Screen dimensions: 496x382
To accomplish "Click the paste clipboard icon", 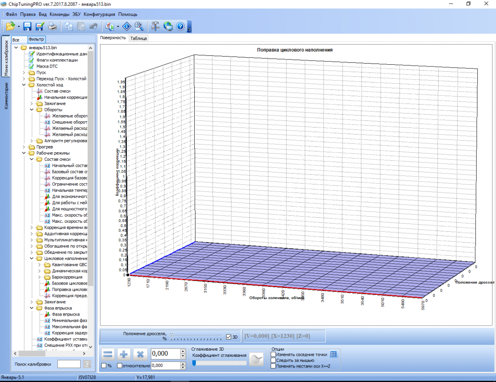I will (x=81, y=26).
